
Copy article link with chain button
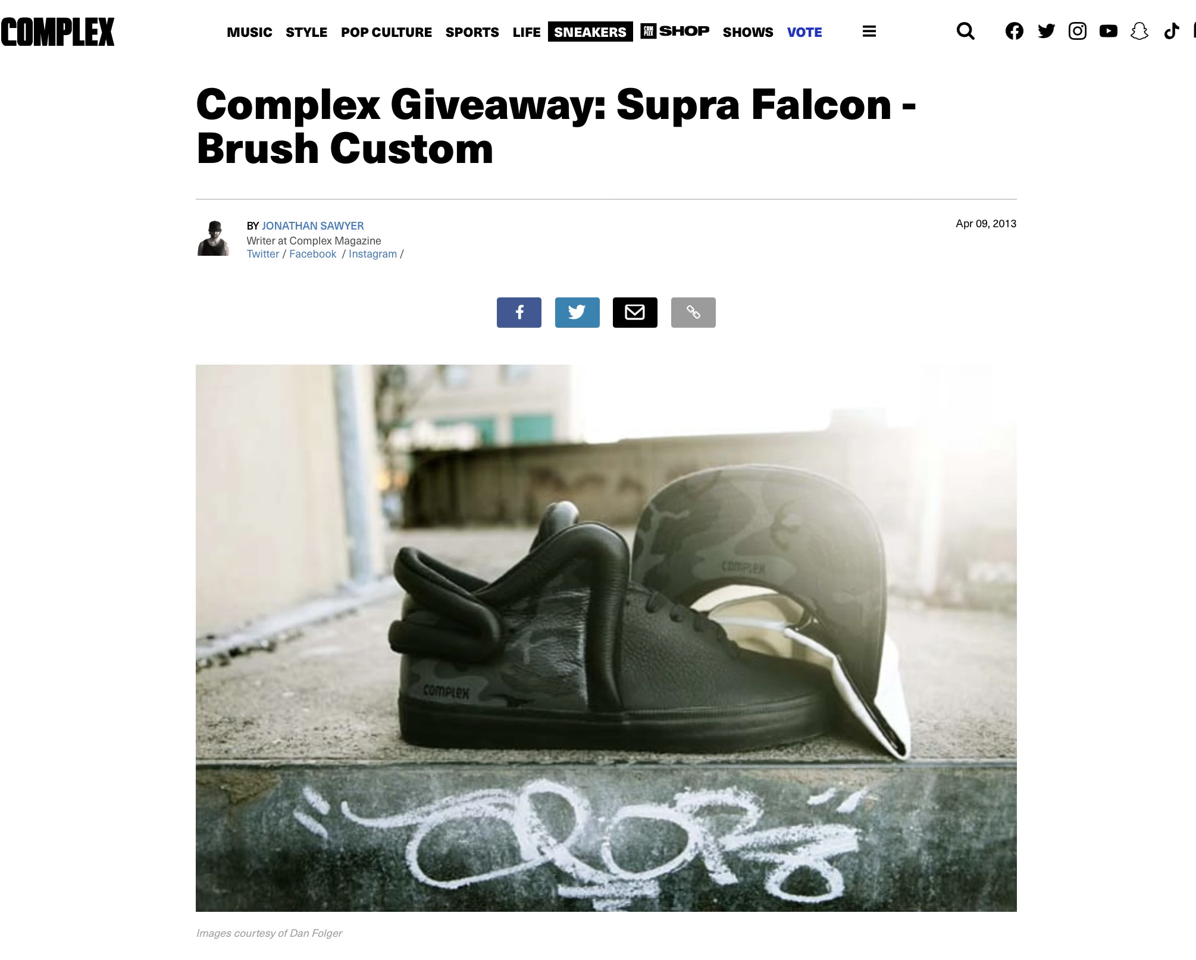(x=693, y=312)
